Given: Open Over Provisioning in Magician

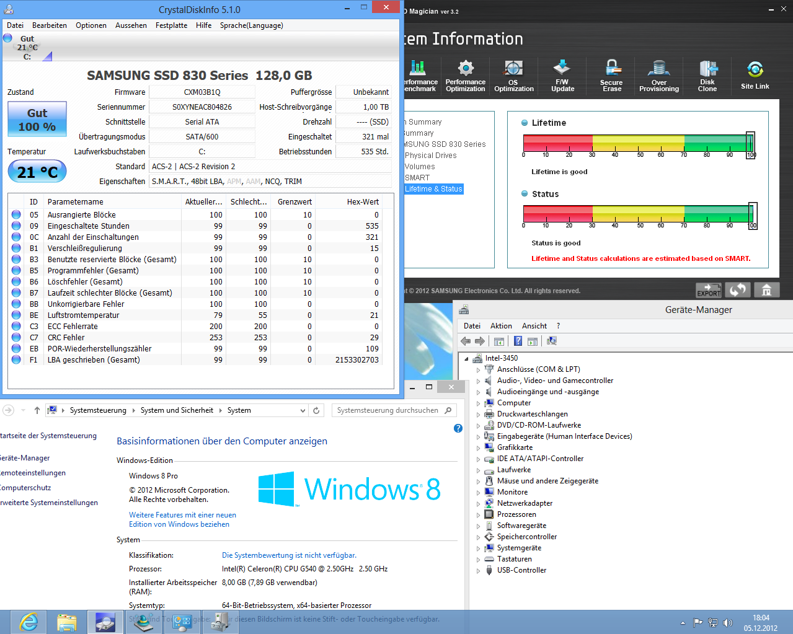Looking at the screenshot, I should click(x=659, y=76).
